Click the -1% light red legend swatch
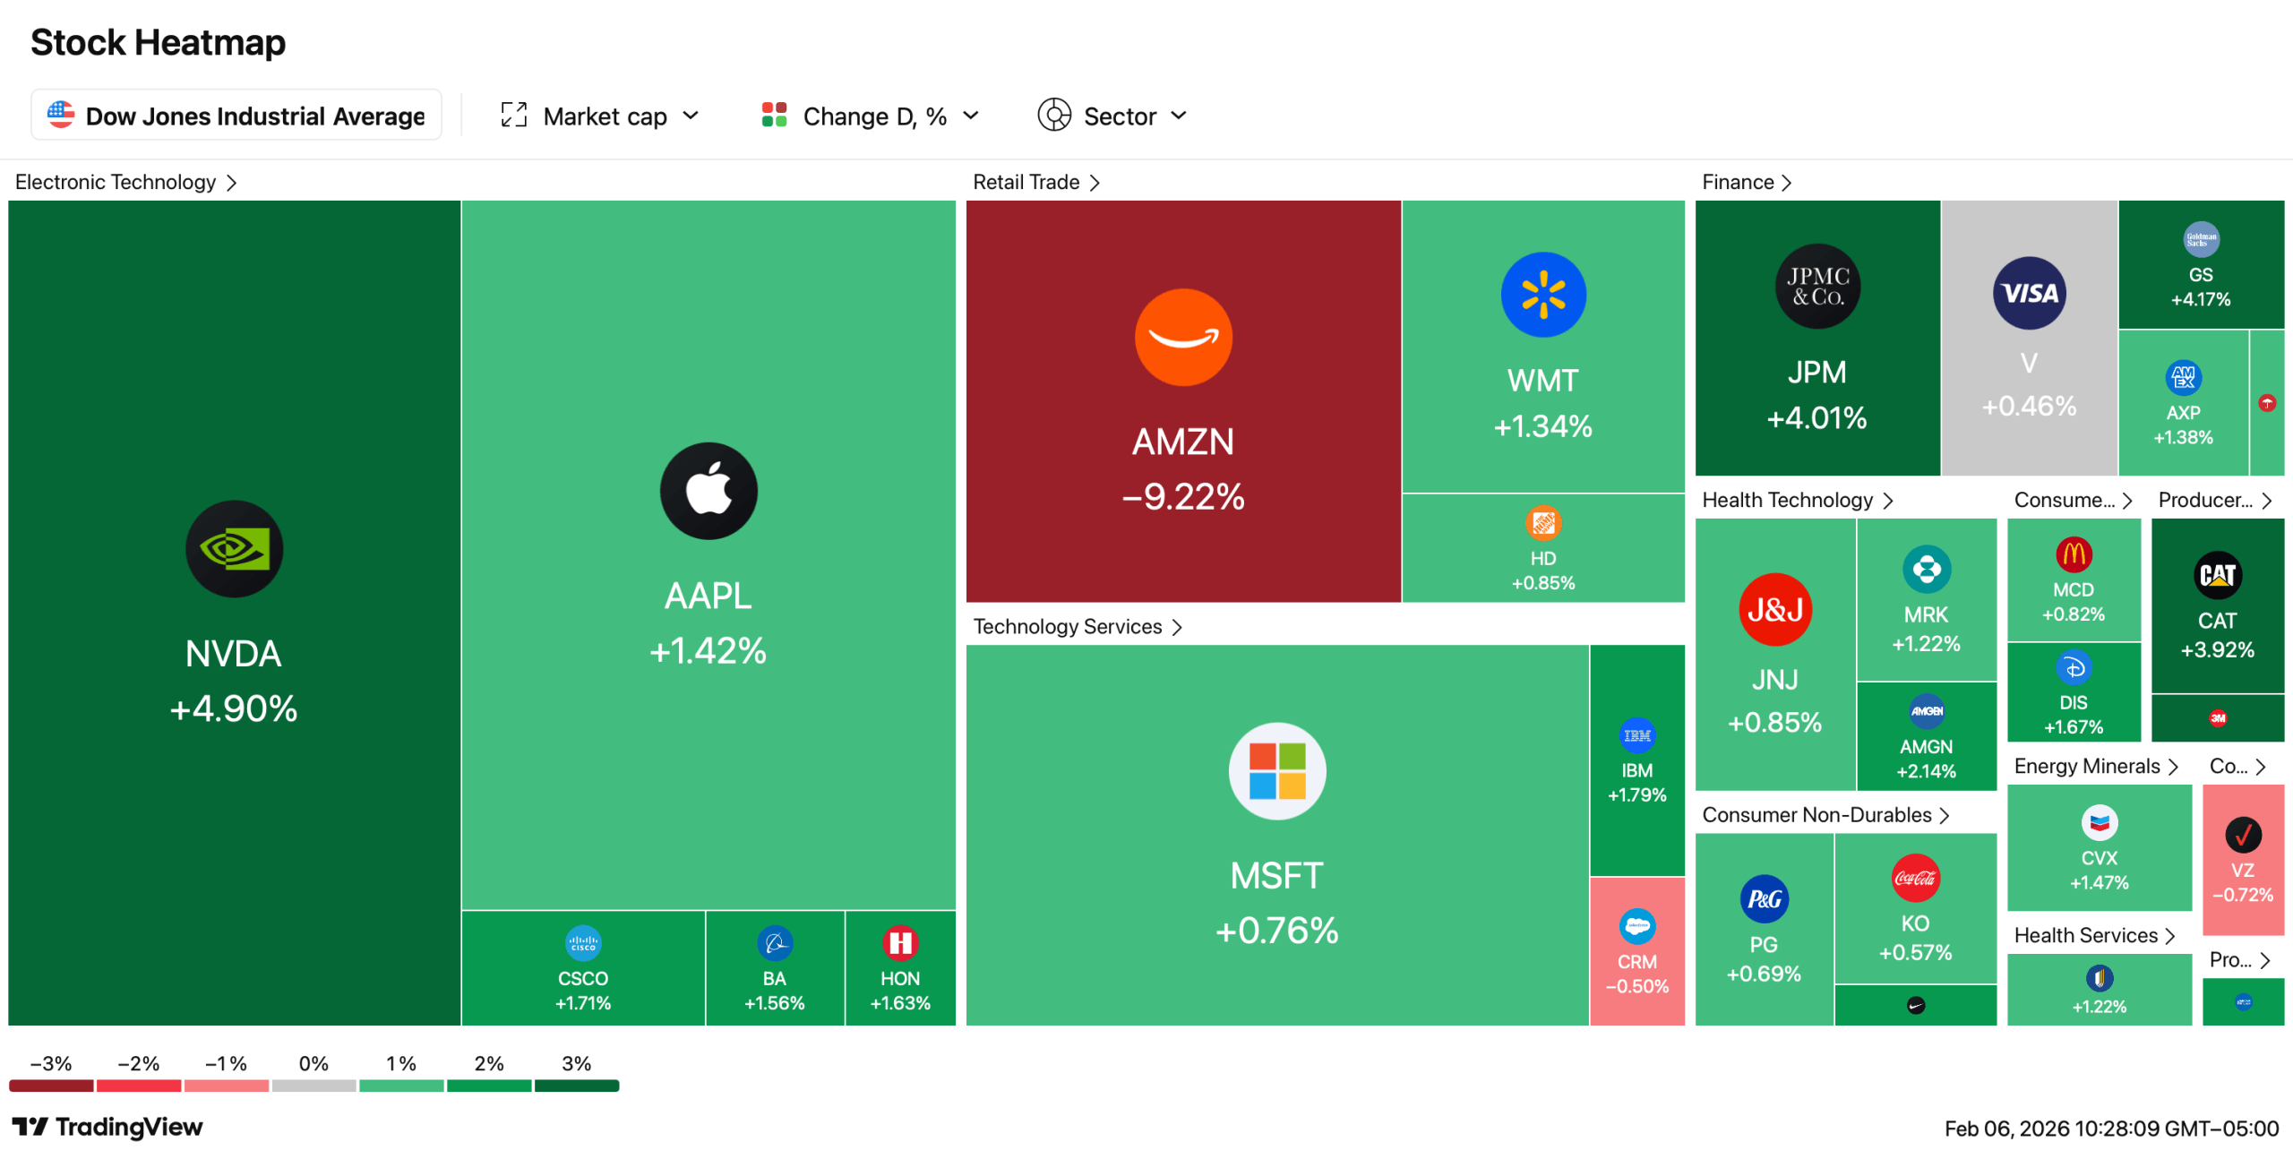Image resolution: width=2293 pixels, height=1159 pixels. click(226, 1086)
